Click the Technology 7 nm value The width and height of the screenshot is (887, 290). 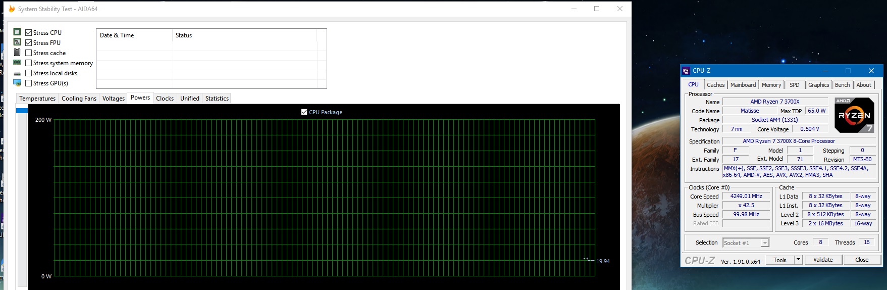pos(737,129)
